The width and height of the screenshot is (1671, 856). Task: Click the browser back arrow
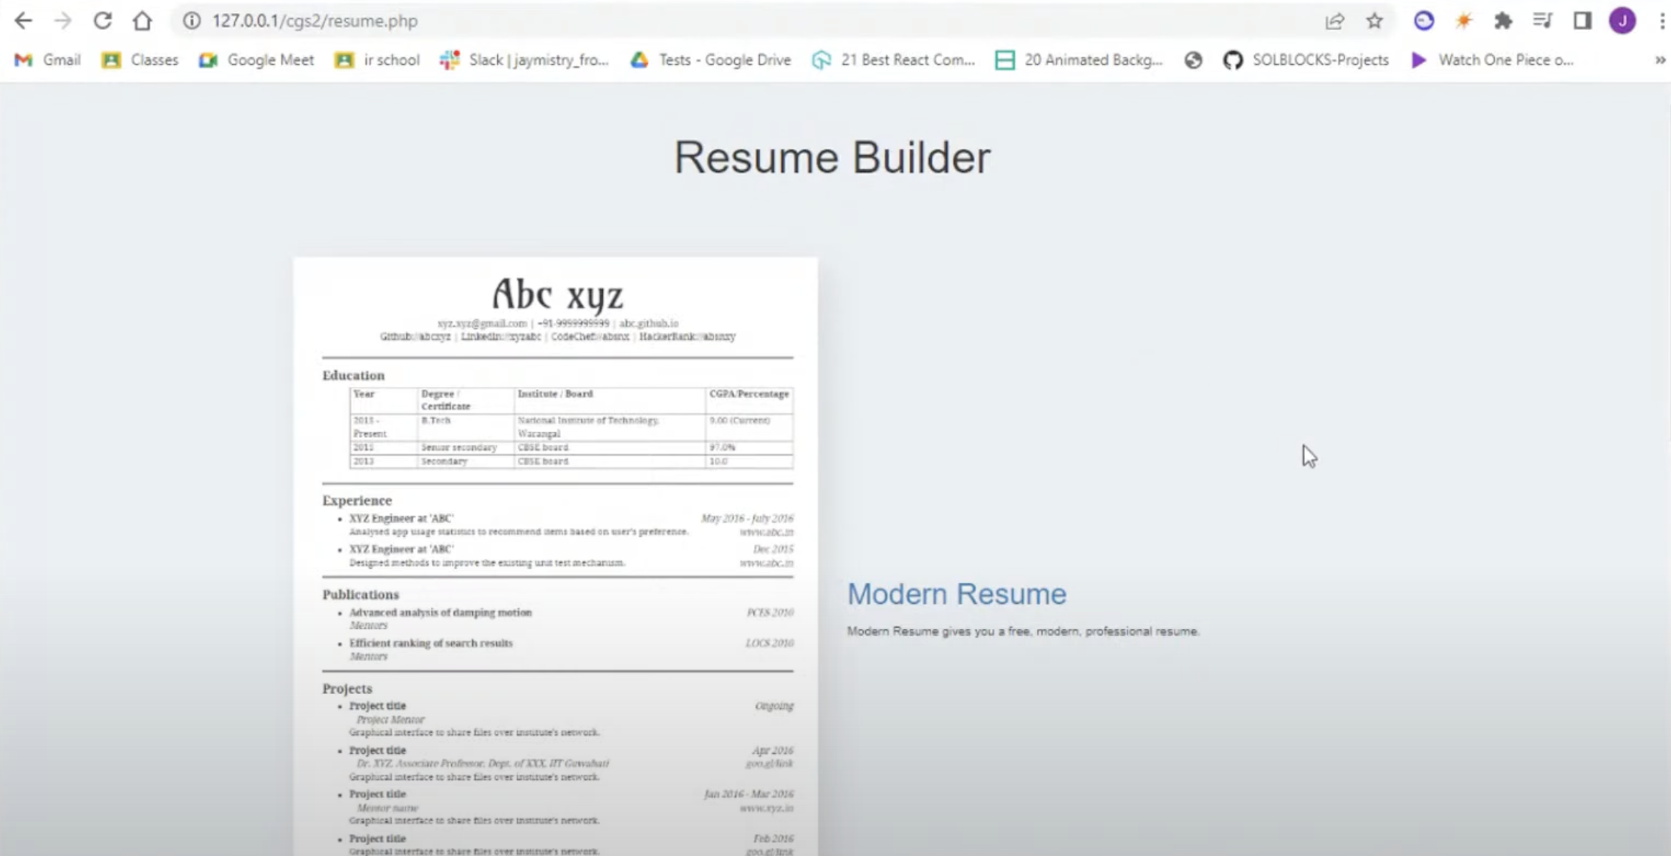(x=23, y=21)
